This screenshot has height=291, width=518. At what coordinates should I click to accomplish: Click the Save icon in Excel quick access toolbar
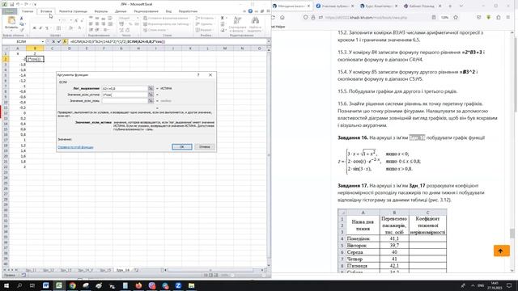coord(11,4)
